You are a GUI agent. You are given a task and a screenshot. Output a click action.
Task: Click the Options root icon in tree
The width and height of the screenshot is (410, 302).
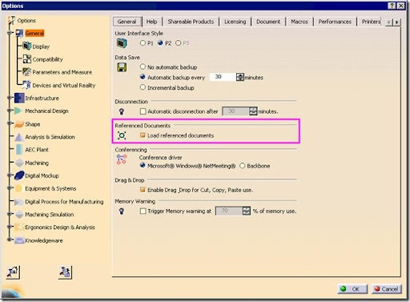coord(12,20)
